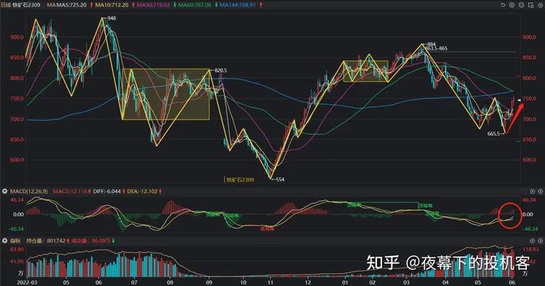The width and height of the screenshot is (545, 286).
Task: Click the 12 month mark on time axis
Action: tap(308, 282)
